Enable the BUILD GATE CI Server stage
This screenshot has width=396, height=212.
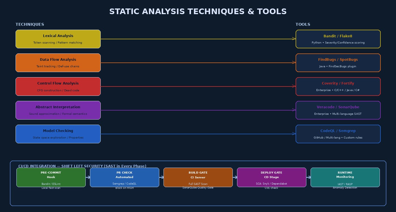pos(198,177)
